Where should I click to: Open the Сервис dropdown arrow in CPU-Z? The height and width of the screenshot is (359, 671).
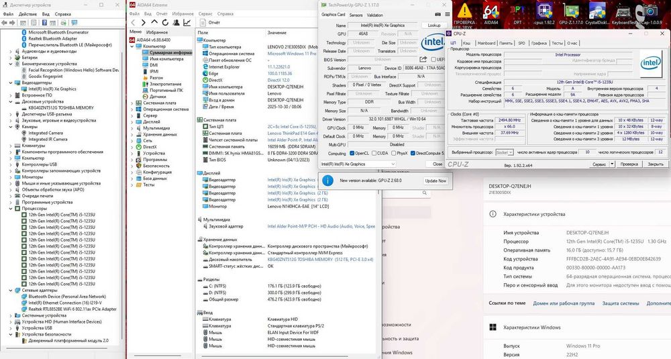612,164
